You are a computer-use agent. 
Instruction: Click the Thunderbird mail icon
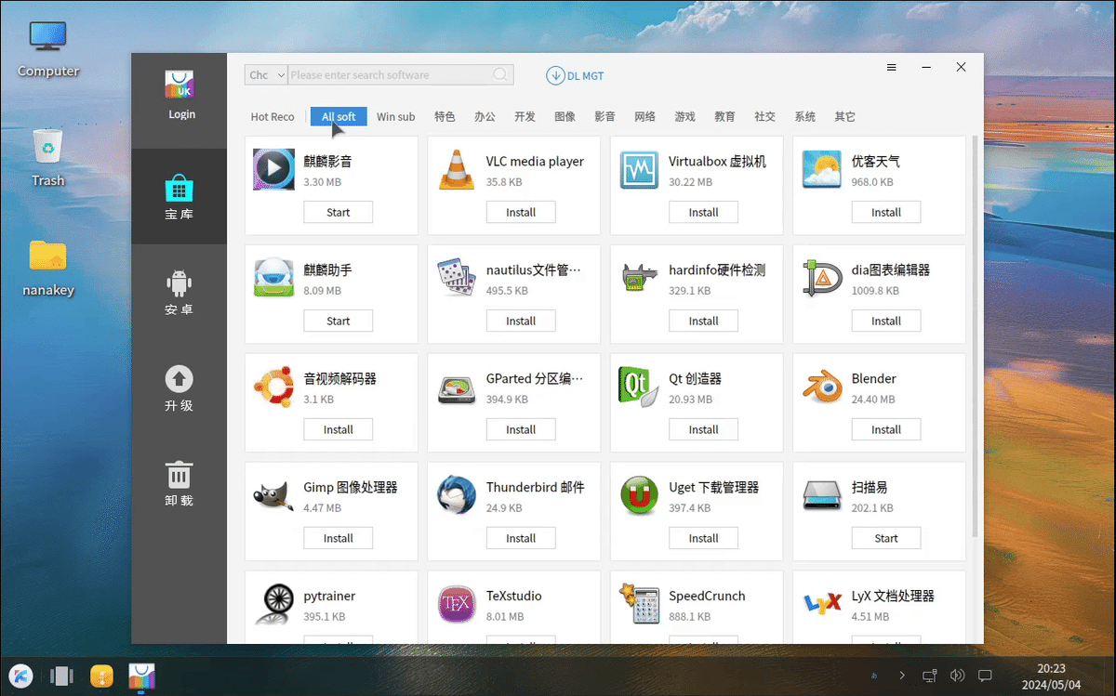(x=456, y=495)
